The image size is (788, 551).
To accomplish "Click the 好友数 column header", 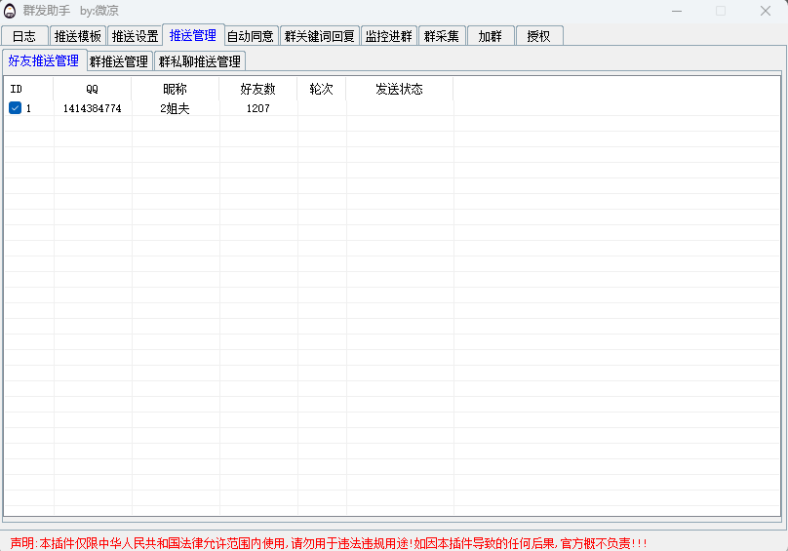I will coord(257,89).
